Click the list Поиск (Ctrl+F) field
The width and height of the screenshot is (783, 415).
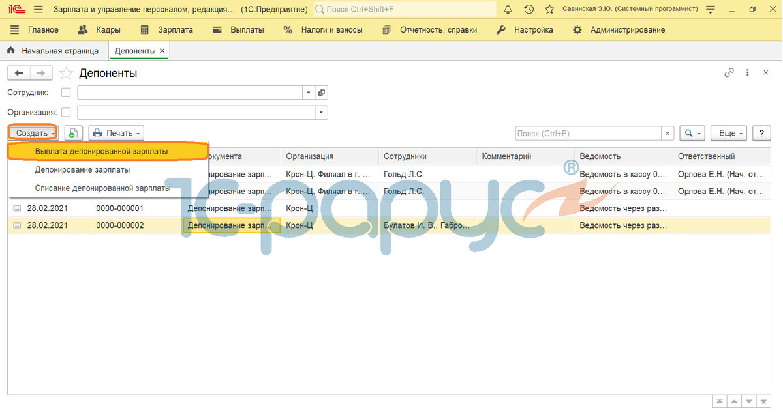tap(589, 133)
